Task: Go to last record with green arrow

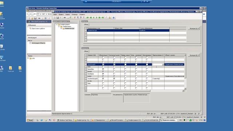Action: click(103, 18)
